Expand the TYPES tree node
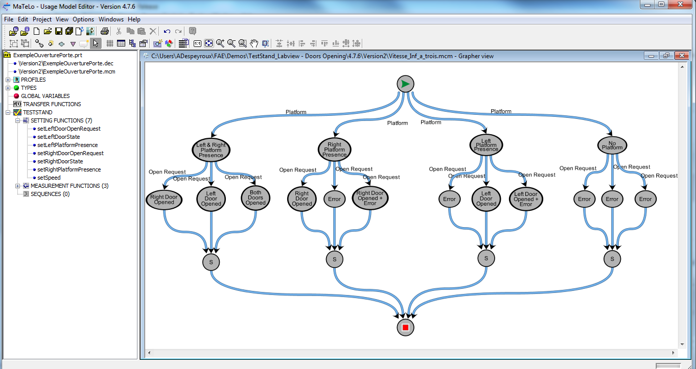This screenshot has height=369, width=696. [x=8, y=88]
